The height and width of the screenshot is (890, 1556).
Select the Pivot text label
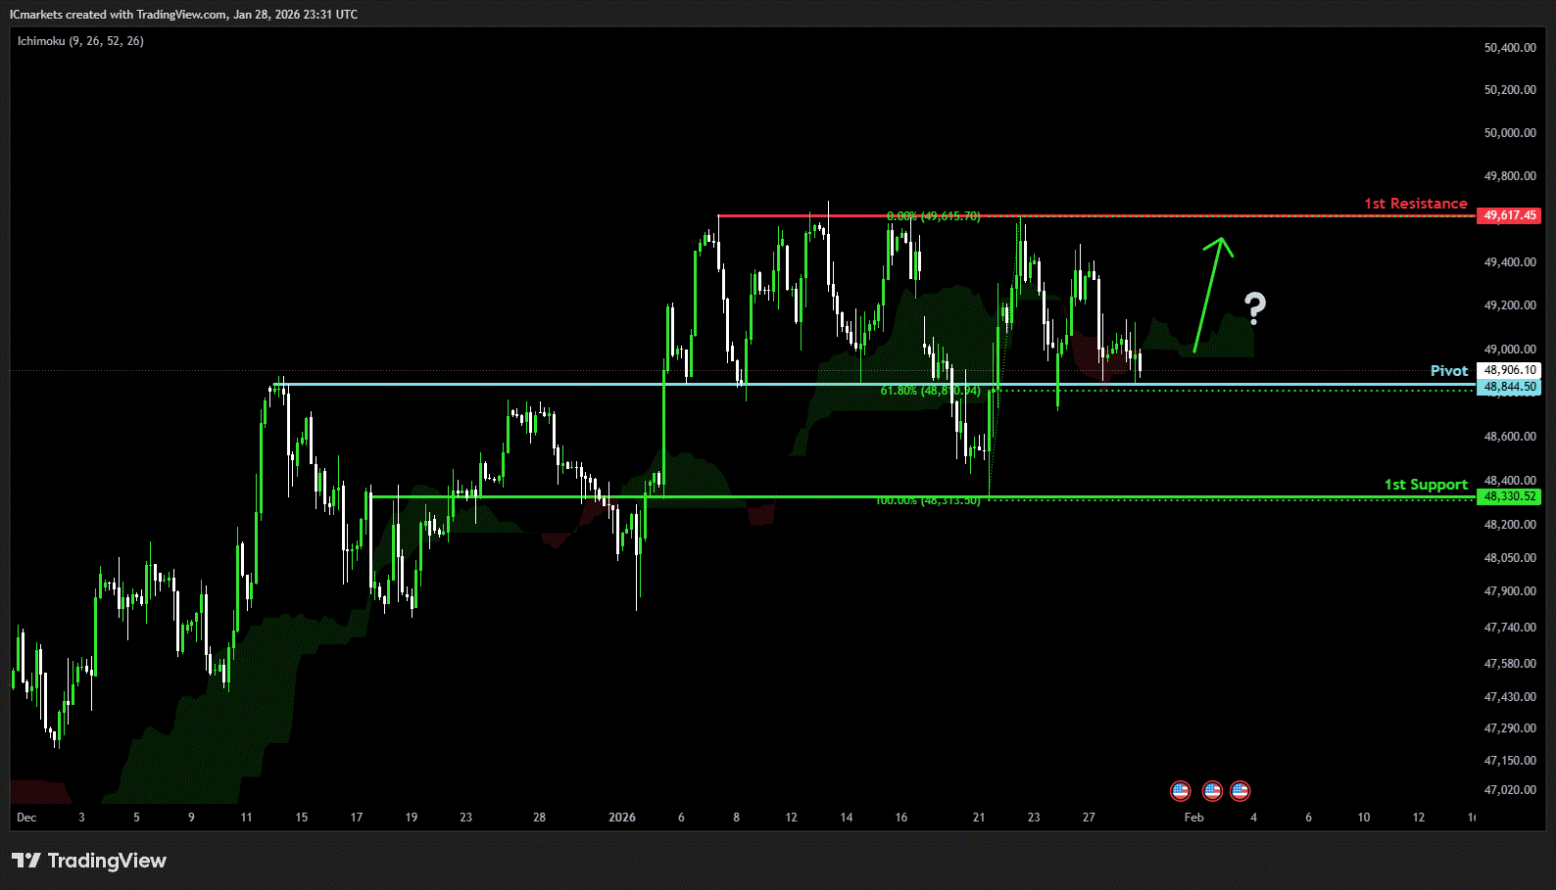1448,371
